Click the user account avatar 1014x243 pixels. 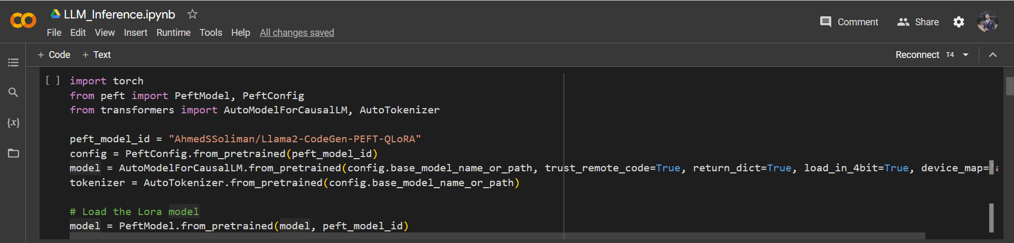pos(987,22)
